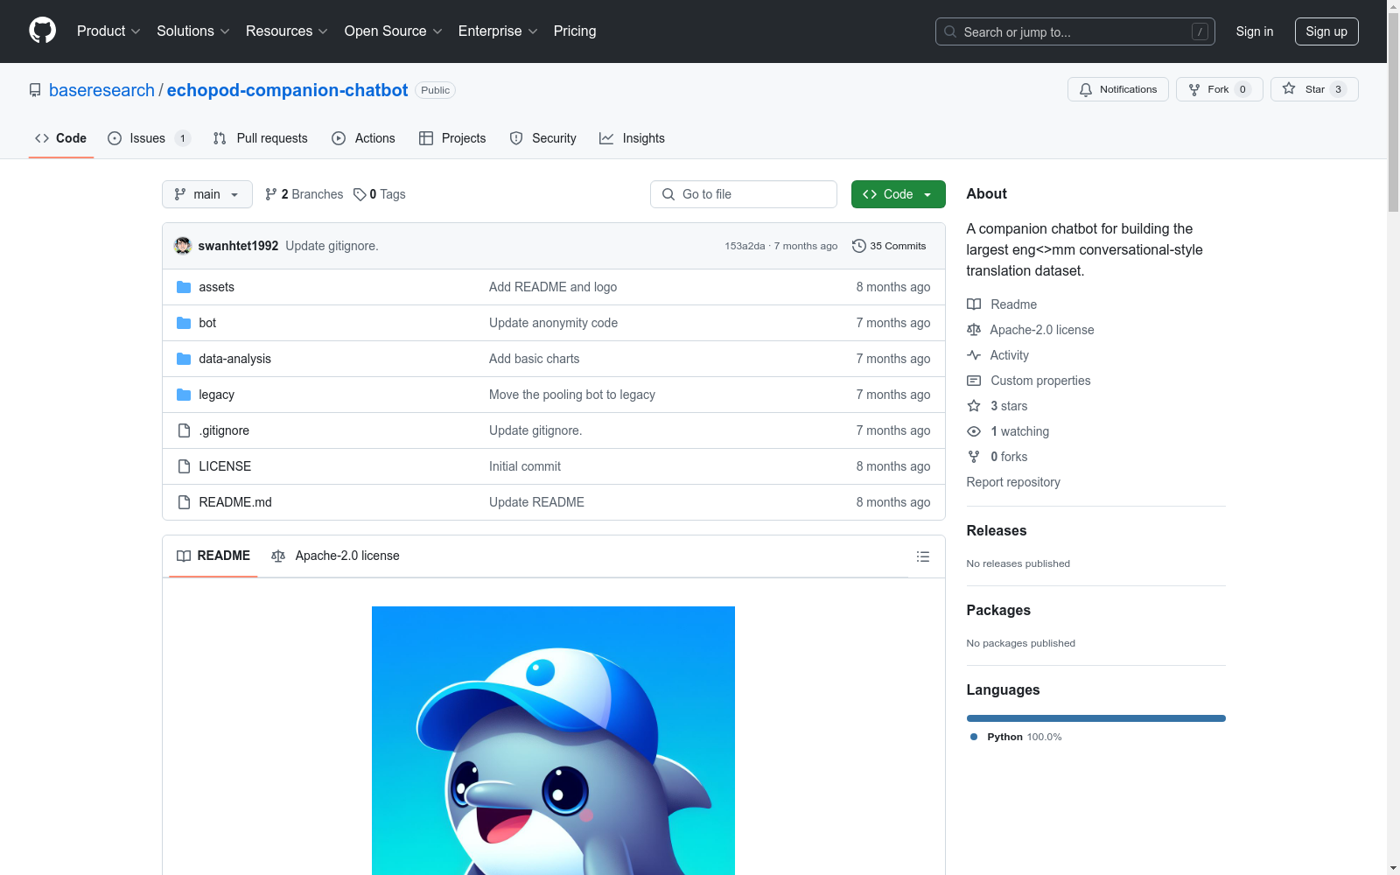Expand the Product menu

(x=108, y=31)
